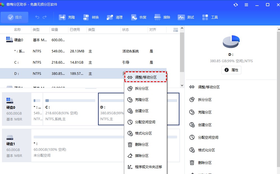Click 克隆分区 in right side panel
The image size is (280, 174).
pyautogui.click(x=205, y=112)
